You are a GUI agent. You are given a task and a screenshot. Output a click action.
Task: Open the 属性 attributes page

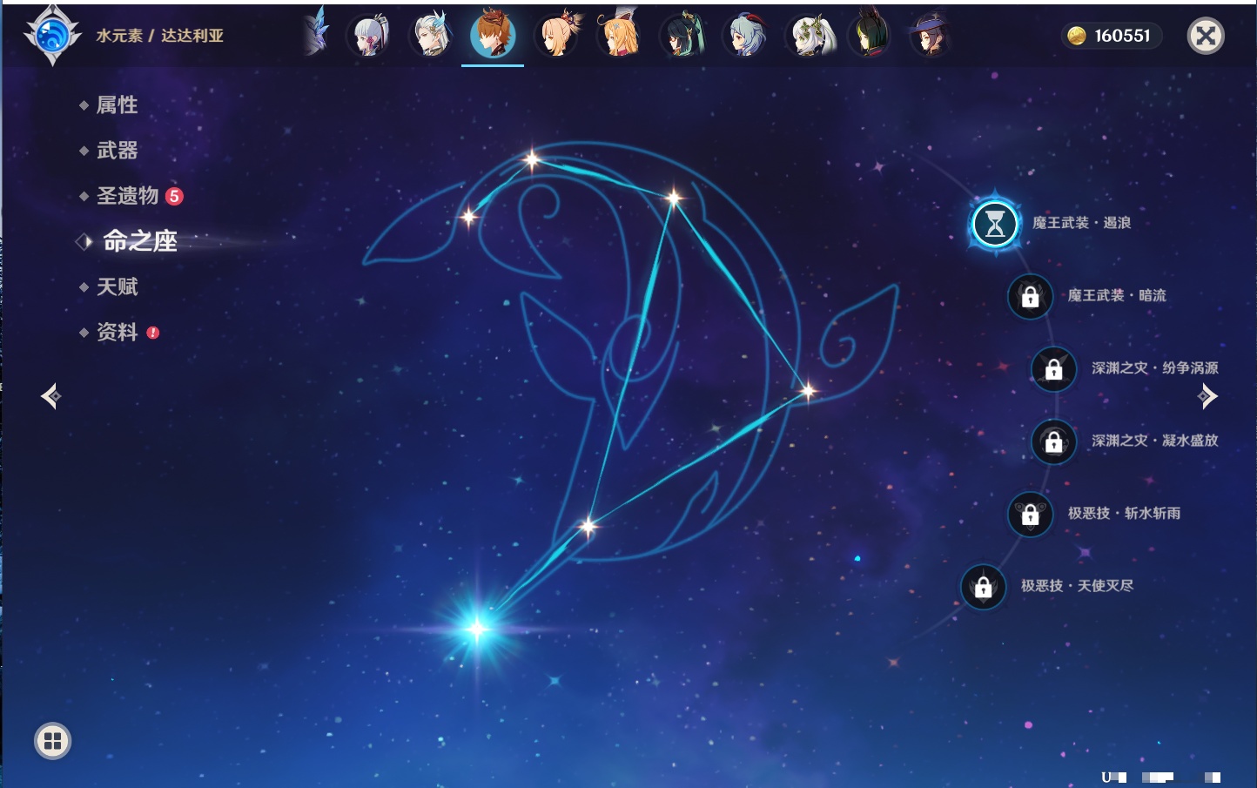pyautogui.click(x=117, y=105)
